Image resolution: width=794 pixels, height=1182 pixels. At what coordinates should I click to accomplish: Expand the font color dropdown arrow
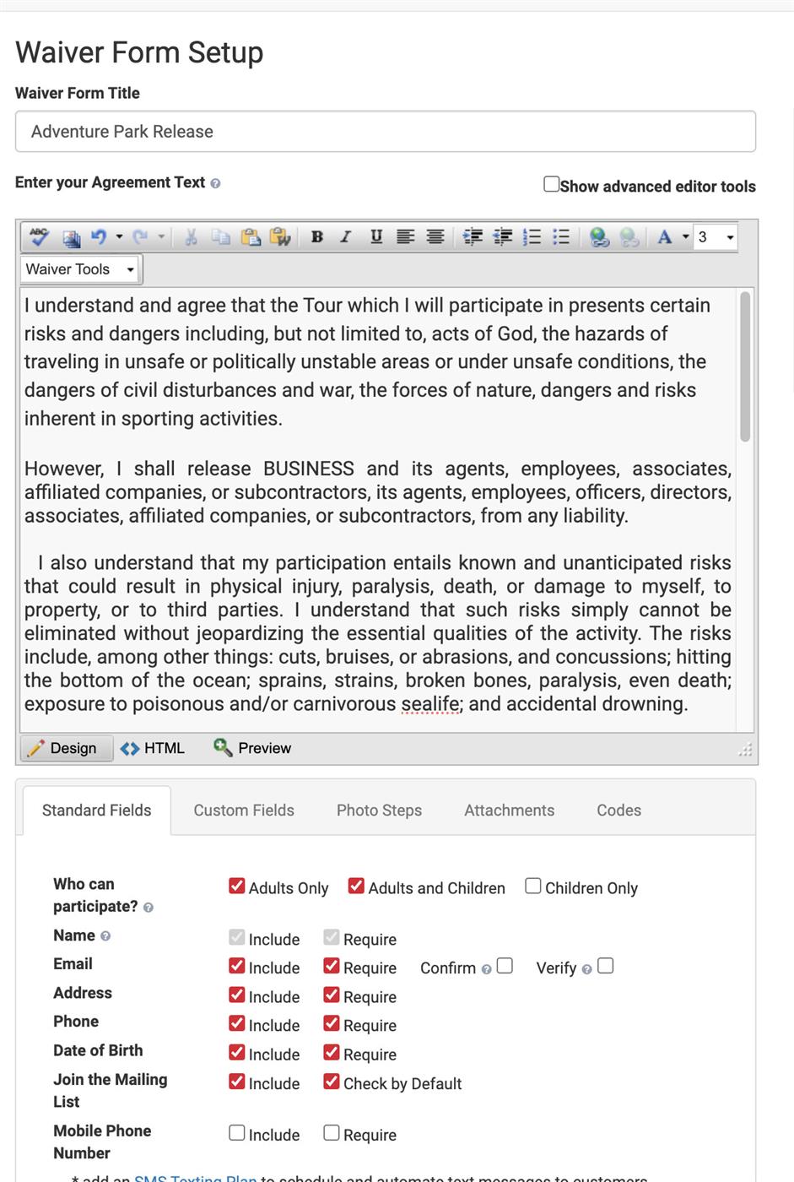pyautogui.click(x=685, y=237)
